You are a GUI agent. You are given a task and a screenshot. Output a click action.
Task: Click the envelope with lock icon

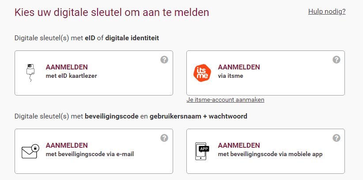(30, 151)
